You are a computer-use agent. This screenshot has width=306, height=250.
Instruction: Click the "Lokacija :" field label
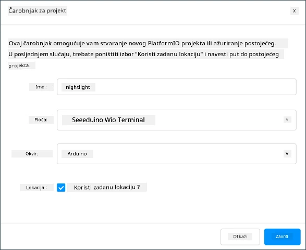pos(36,188)
